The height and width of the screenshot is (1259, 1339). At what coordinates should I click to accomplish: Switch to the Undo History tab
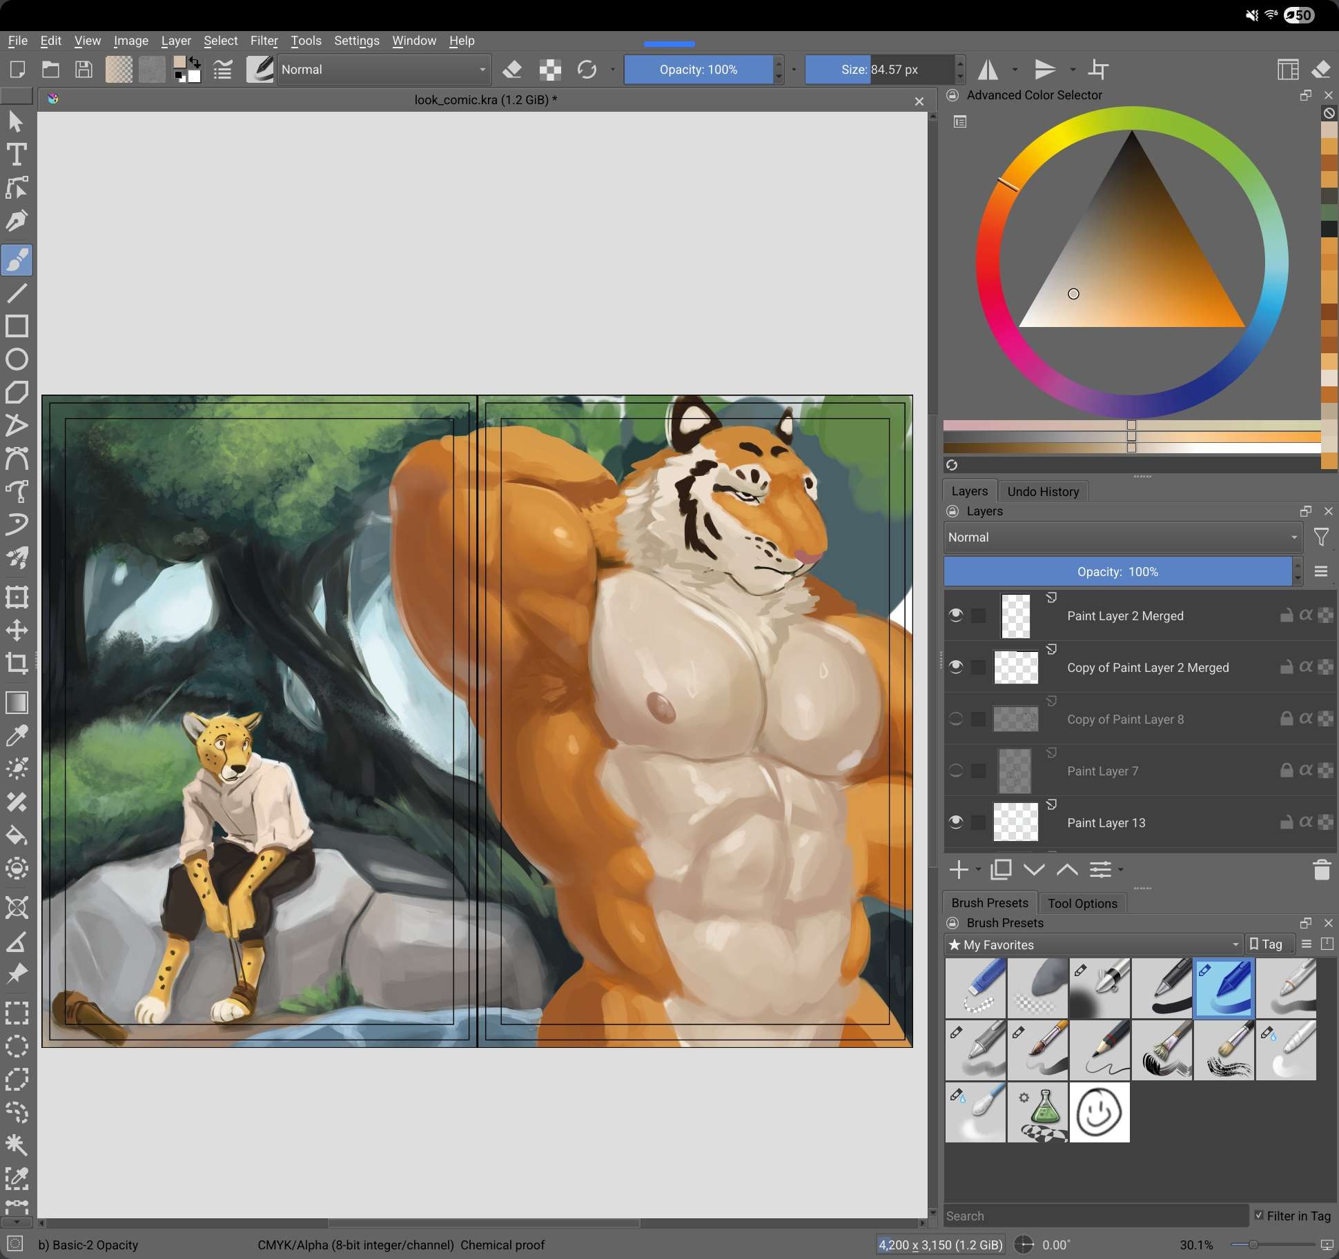[x=1042, y=491]
